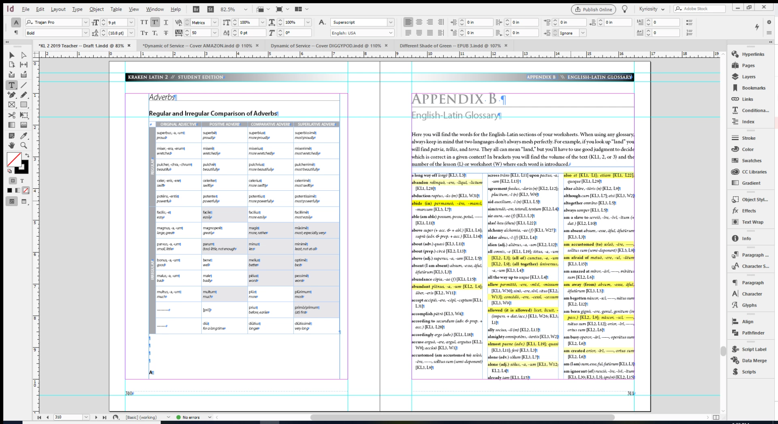This screenshot has height=424, width=778.
Task: Open the English: USA language dropdown
Action: tap(391, 33)
